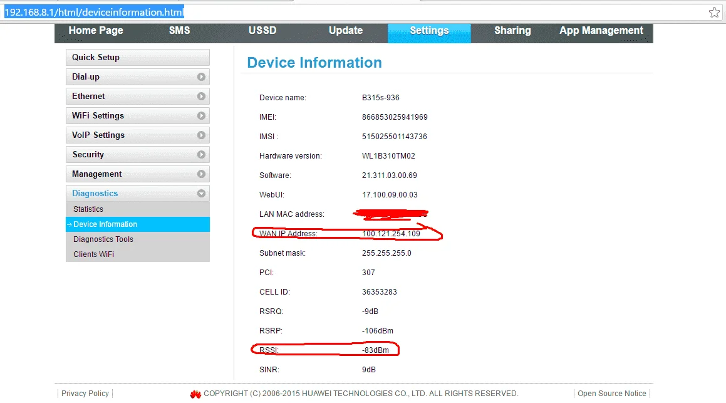
Task: Click the VoIP Settings sidebar label
Action: click(x=98, y=135)
